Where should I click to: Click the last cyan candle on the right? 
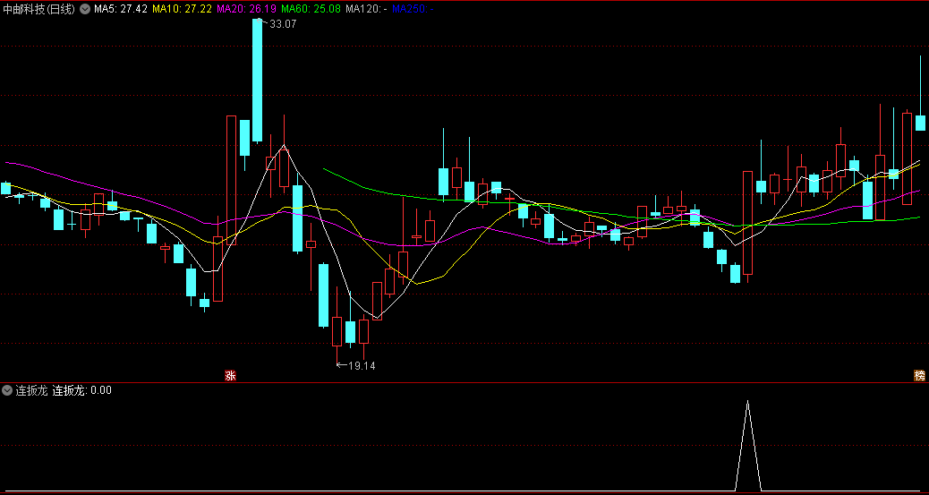pyautogui.click(x=920, y=123)
